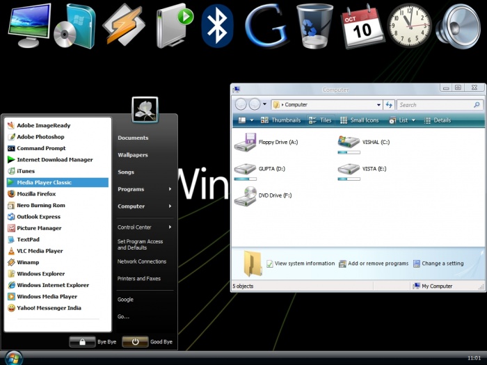Open Yahoo! Messenger India entry
Viewport: 487px width, 365px height.
coord(58,308)
